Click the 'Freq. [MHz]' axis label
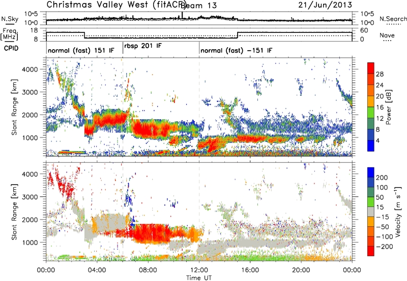Viewport: 407px width, 281px height. click(10, 34)
